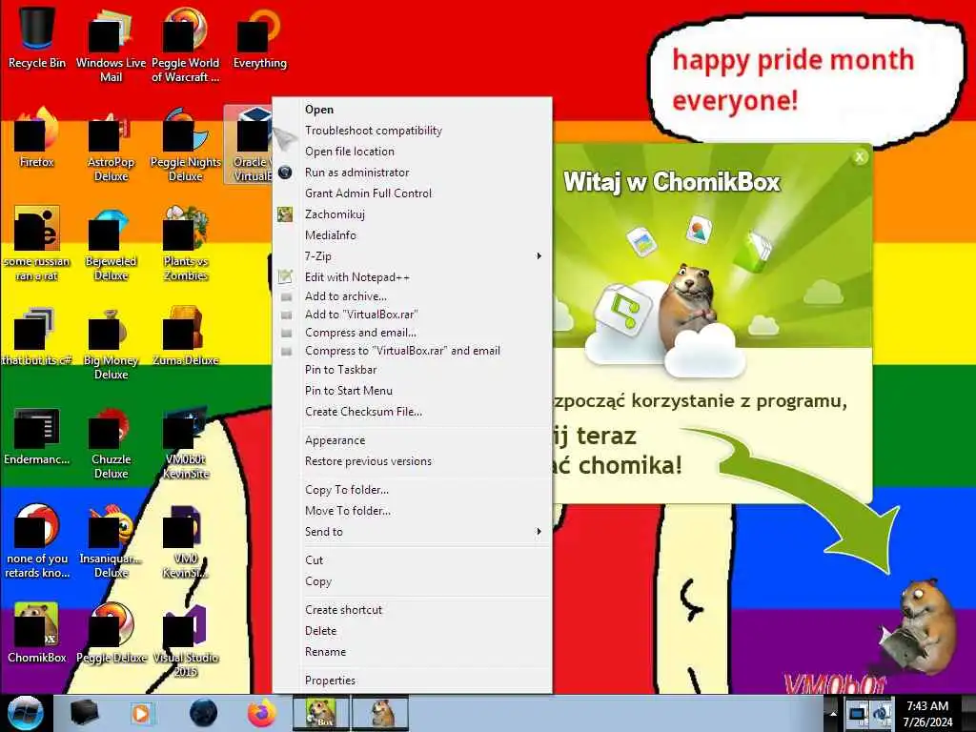
Task: Choose Zachomikuj menu entry
Action: [x=412, y=214]
